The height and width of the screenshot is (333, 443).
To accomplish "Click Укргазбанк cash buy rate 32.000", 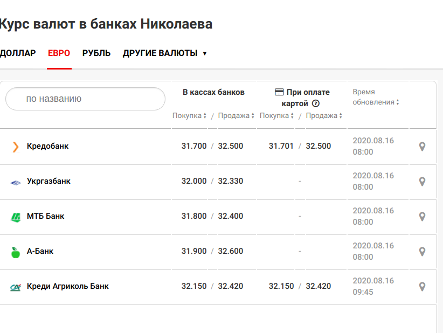I will pyautogui.click(x=194, y=181).
